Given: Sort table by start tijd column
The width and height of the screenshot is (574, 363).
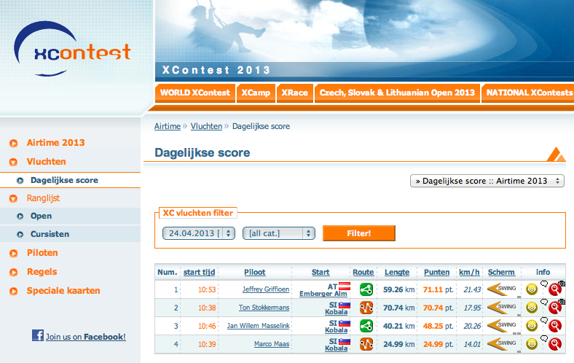Looking at the screenshot, I should (x=199, y=272).
